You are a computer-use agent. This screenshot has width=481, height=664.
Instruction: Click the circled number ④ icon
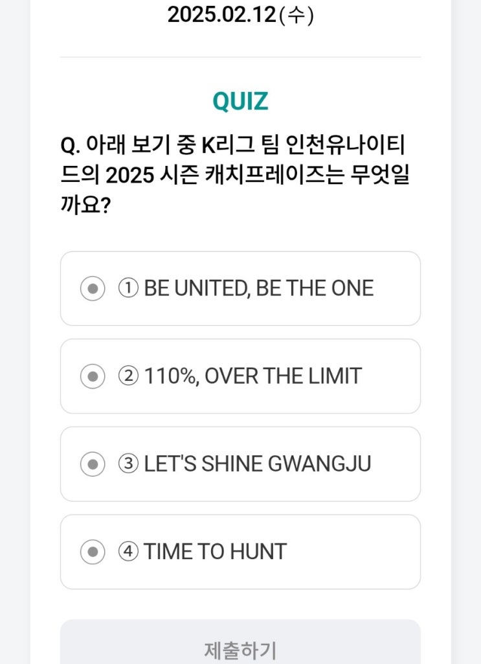128,552
